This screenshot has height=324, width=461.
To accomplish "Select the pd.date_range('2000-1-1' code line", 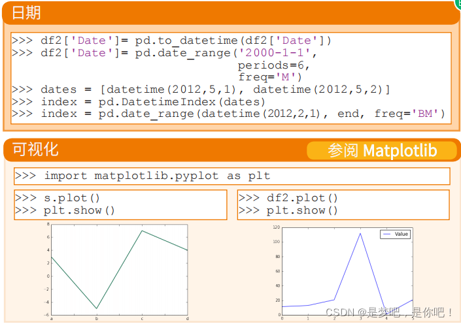I will point(164,53).
